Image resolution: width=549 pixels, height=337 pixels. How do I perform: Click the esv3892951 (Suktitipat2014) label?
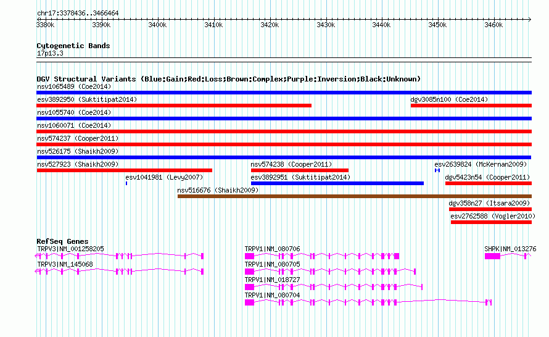coord(300,177)
